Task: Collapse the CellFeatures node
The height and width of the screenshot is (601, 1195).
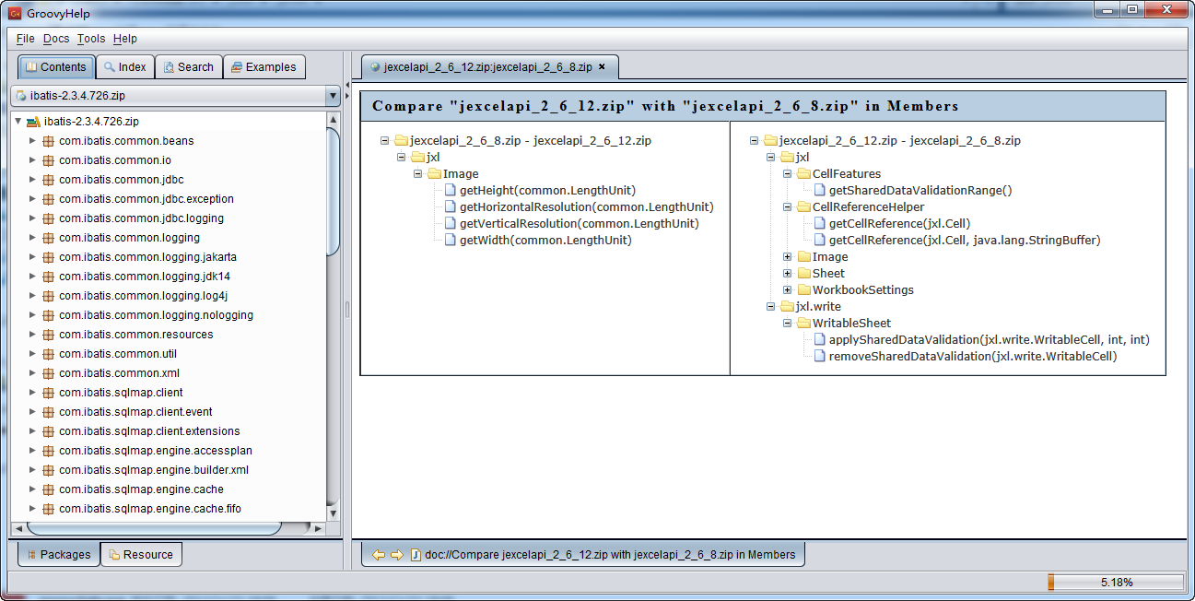Action: pos(787,174)
